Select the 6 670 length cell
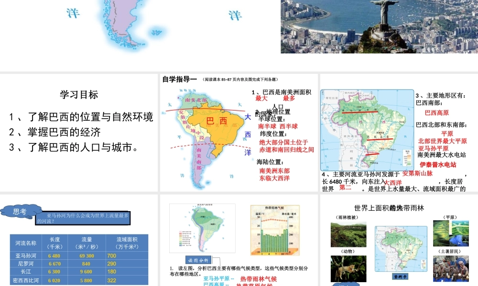The width and height of the screenshot is (478, 286). [54, 264]
